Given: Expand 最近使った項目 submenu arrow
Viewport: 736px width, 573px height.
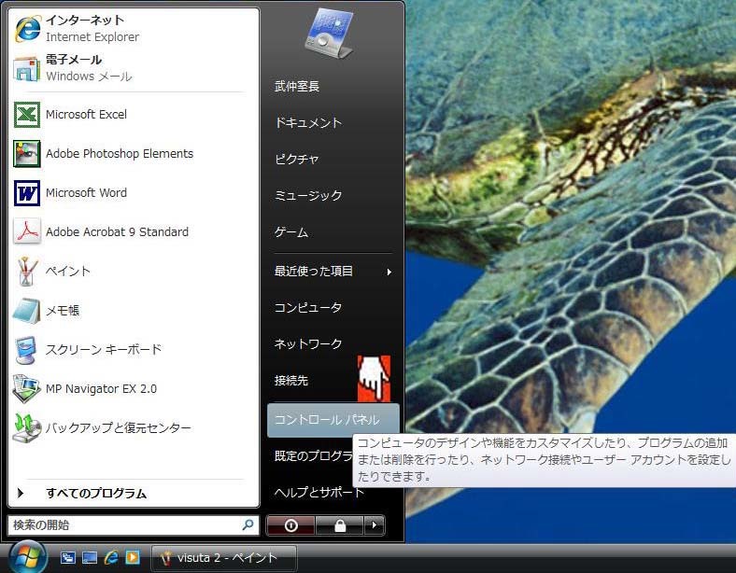Looking at the screenshot, I should [x=389, y=272].
